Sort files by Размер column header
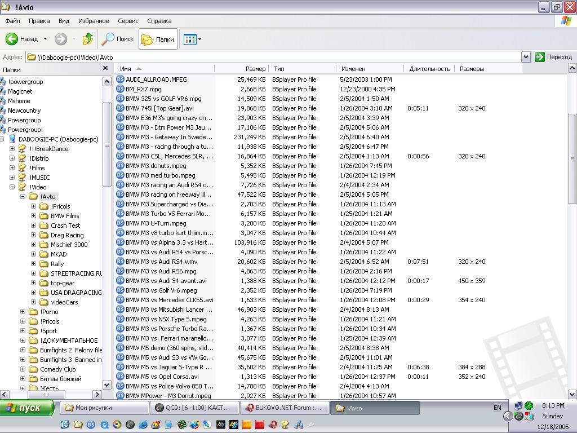The height and width of the screenshot is (433, 577). pos(255,69)
